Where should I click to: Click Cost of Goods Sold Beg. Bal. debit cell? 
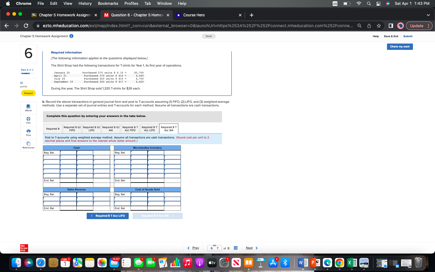pyautogui.click(x=139, y=194)
